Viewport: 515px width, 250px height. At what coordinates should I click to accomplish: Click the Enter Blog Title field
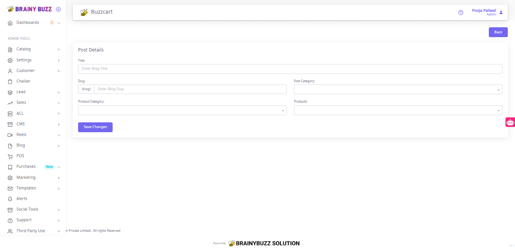[290, 69]
